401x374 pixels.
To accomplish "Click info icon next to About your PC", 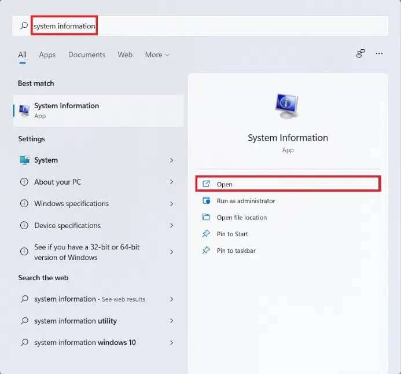I will pyautogui.click(x=24, y=182).
